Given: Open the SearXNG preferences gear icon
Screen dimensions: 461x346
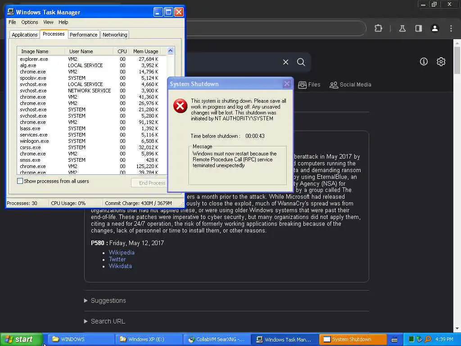Looking at the screenshot, I should coord(441,61).
